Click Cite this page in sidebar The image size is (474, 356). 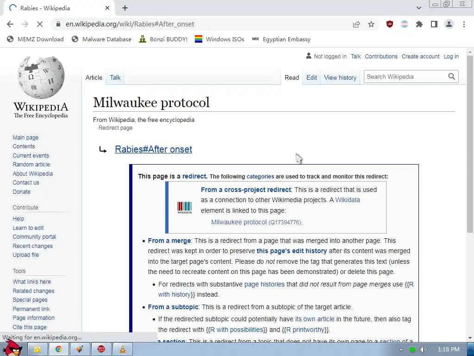[30, 327]
